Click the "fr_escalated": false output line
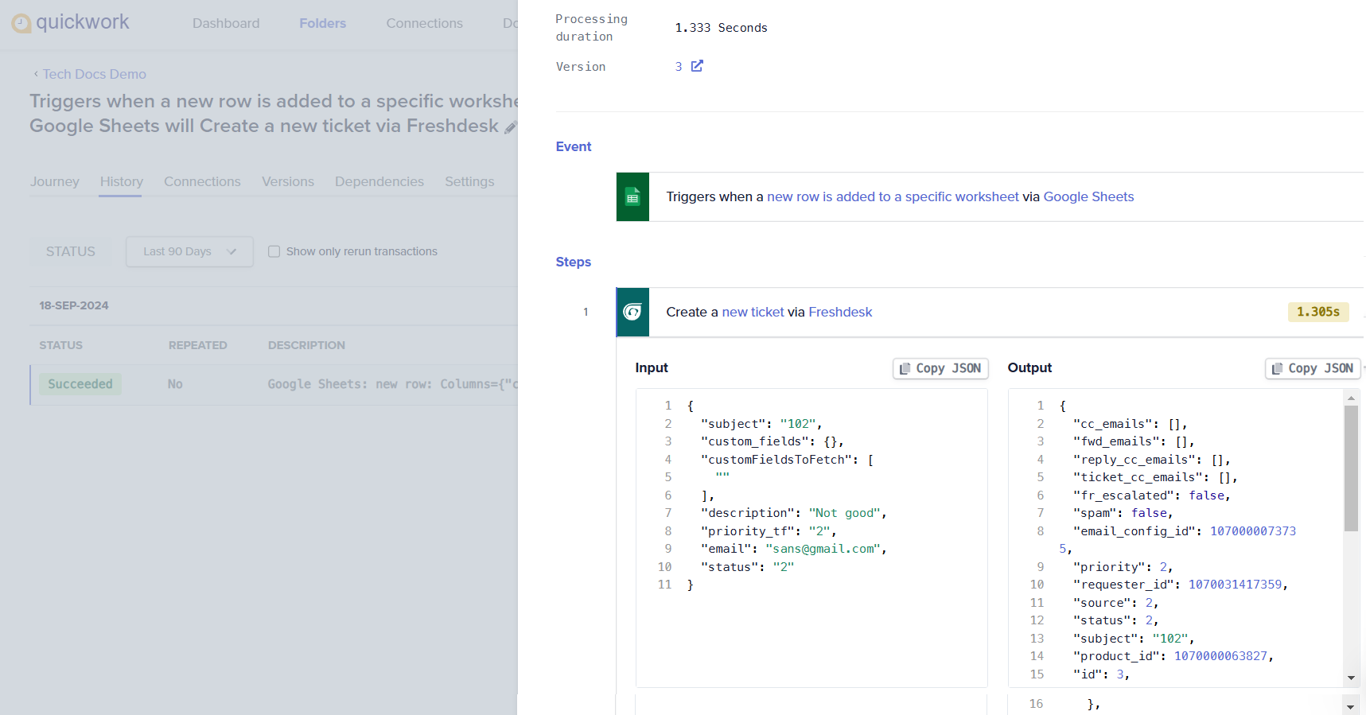Screen dimensions: 1366x715 coord(1152,495)
